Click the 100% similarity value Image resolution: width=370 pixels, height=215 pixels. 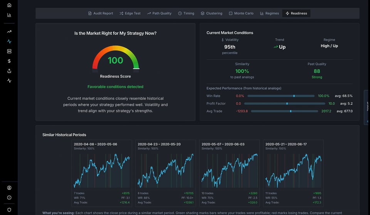pos(242,71)
